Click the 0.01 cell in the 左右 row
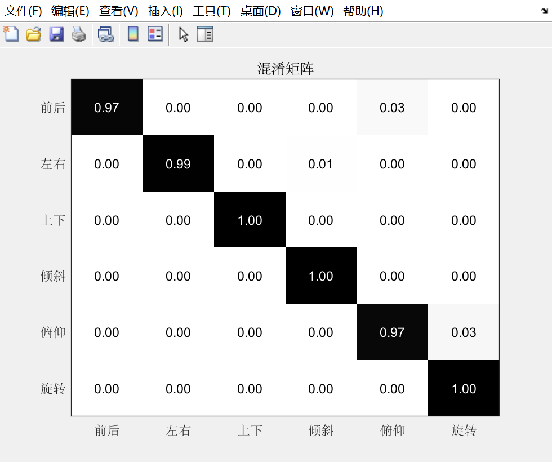Screen dimensions: 552x462 [x=321, y=164]
